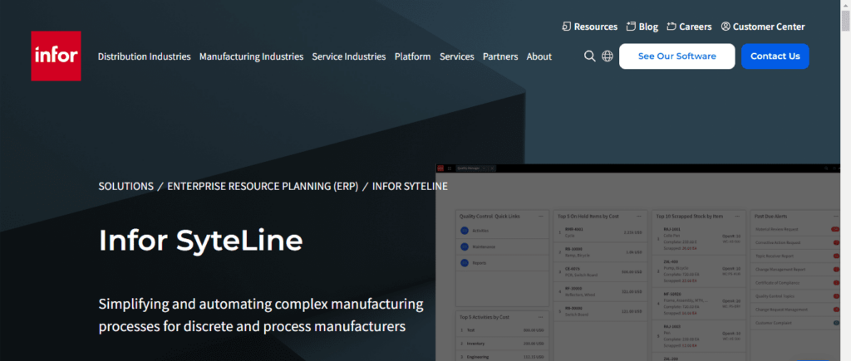The width and height of the screenshot is (851, 361).
Task: Go to Resources link
Action: 595,27
